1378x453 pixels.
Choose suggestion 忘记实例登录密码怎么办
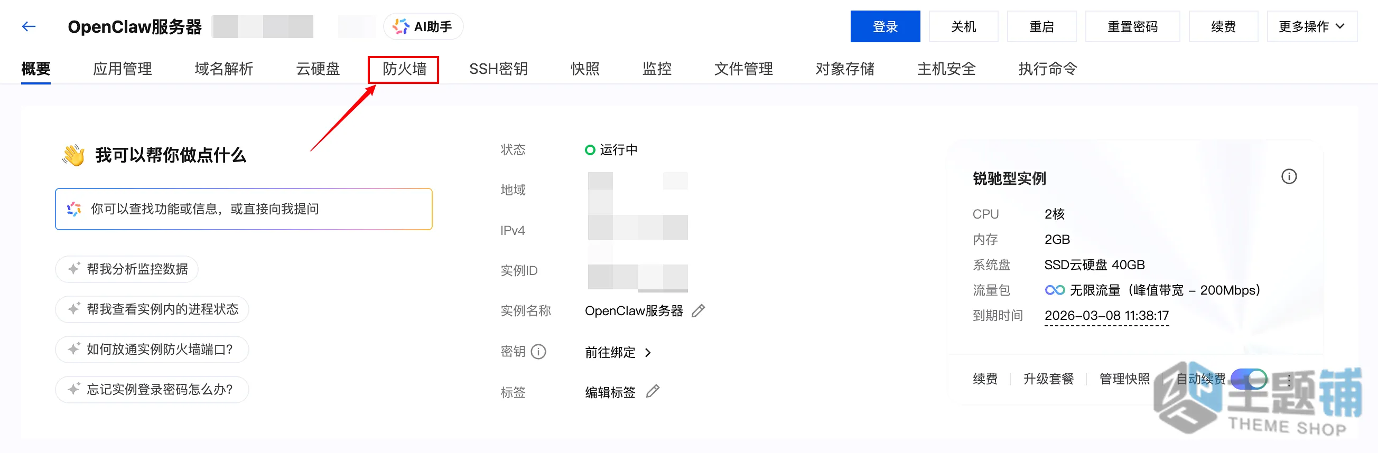click(152, 389)
